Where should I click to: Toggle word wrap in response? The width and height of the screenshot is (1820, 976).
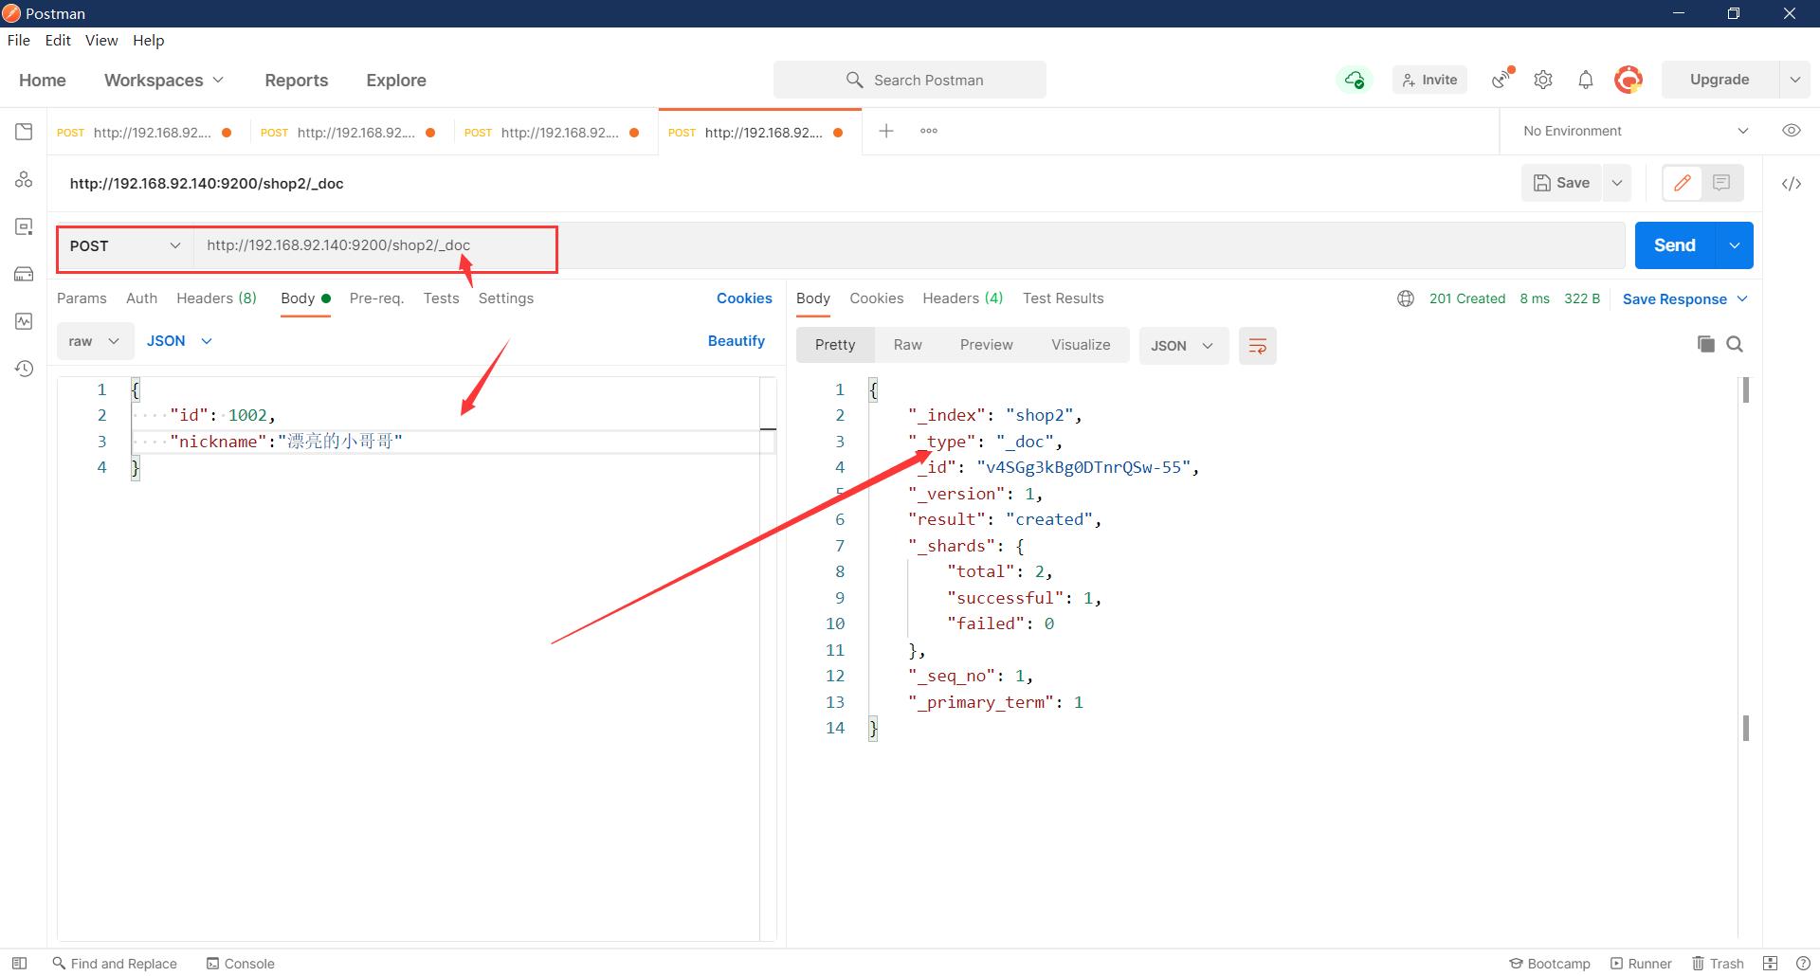pyautogui.click(x=1257, y=346)
